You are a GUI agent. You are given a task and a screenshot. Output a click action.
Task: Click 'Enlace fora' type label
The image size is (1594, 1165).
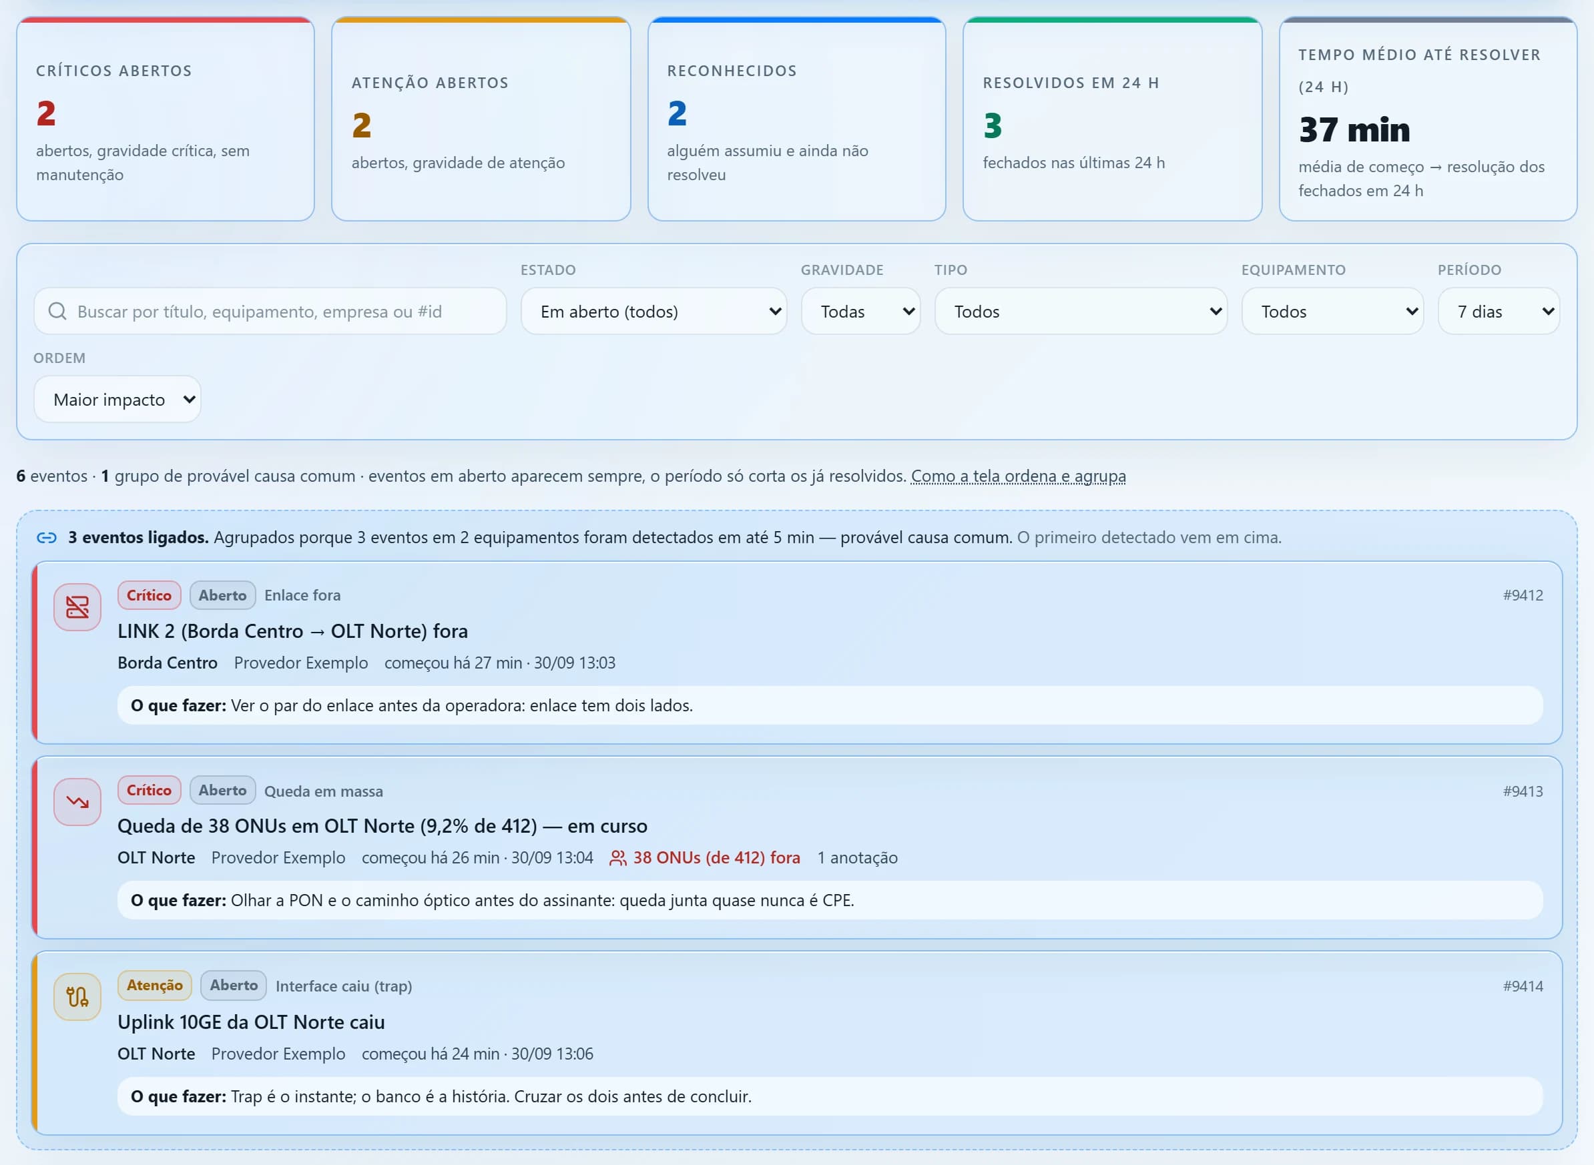click(302, 595)
